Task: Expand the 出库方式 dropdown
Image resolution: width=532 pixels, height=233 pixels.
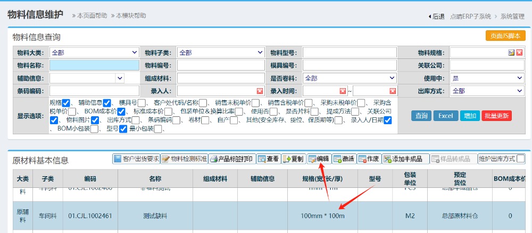Action: tap(487, 91)
